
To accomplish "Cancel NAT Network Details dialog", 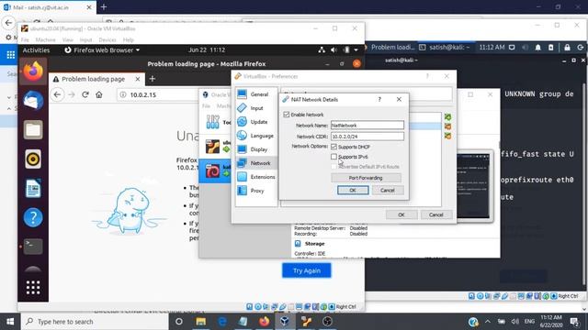I will pyautogui.click(x=388, y=190).
